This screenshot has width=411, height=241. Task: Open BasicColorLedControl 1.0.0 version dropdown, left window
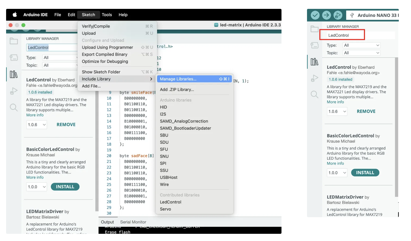pyautogui.click(x=37, y=187)
